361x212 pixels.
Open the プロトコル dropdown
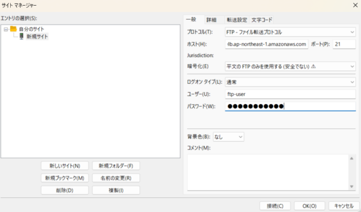point(290,32)
